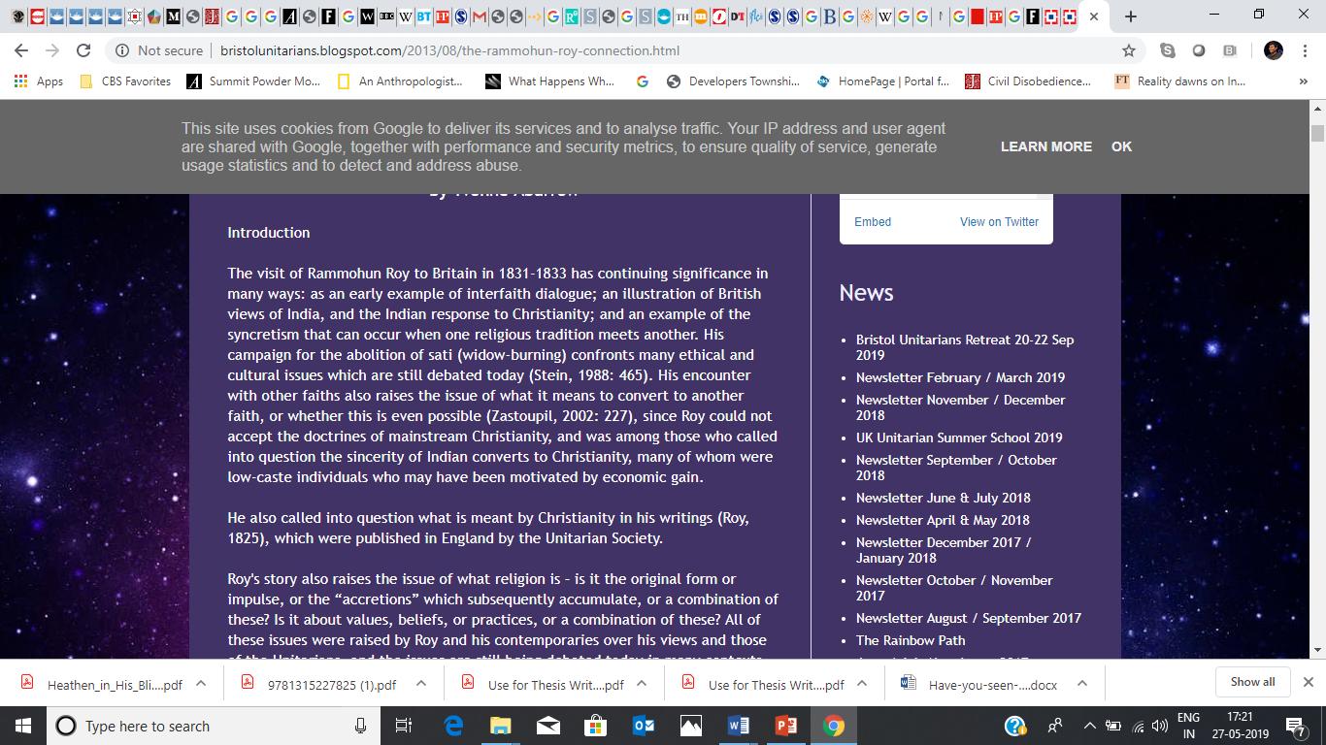
Task: Open the Civil Disobedience... bookmark
Action: pos(1028,81)
